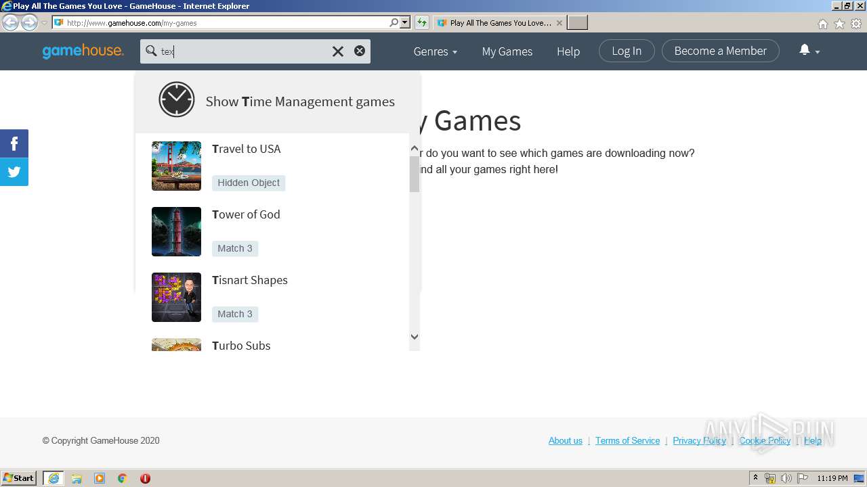Open About us footer link

[566, 440]
